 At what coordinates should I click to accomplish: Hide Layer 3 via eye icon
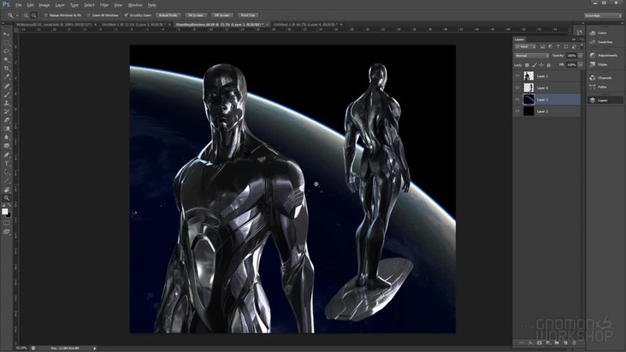pos(517,100)
